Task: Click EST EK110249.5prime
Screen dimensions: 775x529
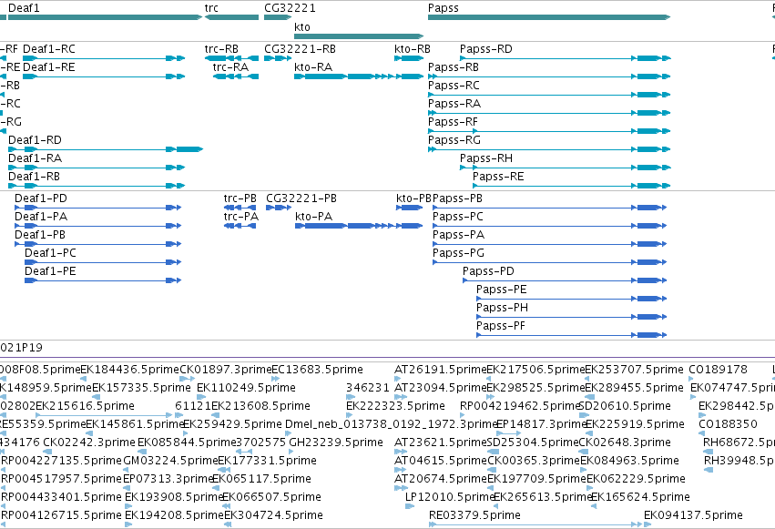Action: click(x=246, y=388)
